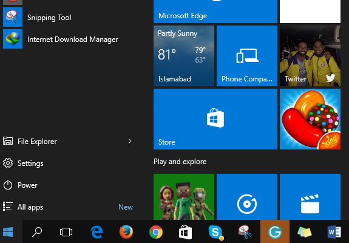
Task: Click the Windows Start button
Action: coord(8,232)
